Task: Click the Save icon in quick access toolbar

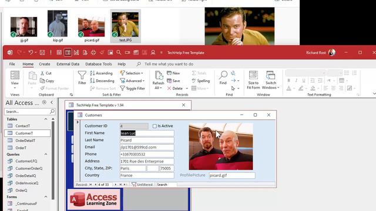Action: [x=42, y=52]
